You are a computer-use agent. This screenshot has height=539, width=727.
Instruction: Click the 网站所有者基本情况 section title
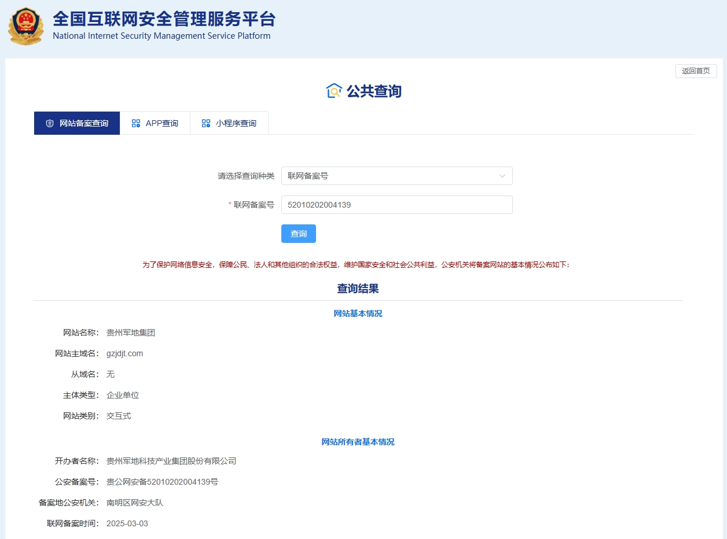click(x=358, y=442)
